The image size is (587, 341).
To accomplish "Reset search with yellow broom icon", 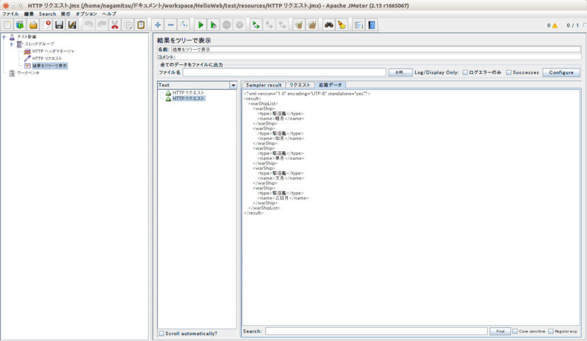I will [x=342, y=25].
